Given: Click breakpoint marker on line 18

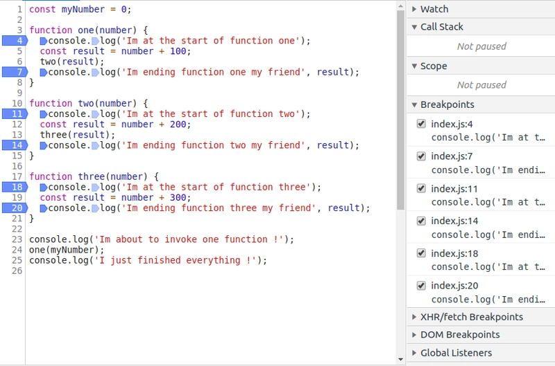Looking at the screenshot, I should [15, 187].
